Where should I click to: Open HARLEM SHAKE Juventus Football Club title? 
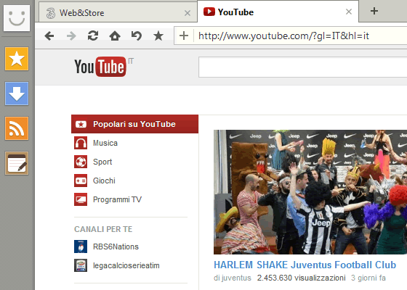click(305, 265)
